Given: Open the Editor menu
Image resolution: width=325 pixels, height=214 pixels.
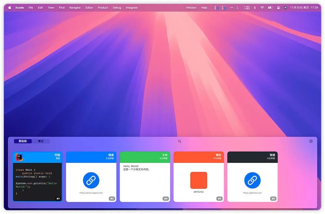Looking at the screenshot, I should 89,7.
